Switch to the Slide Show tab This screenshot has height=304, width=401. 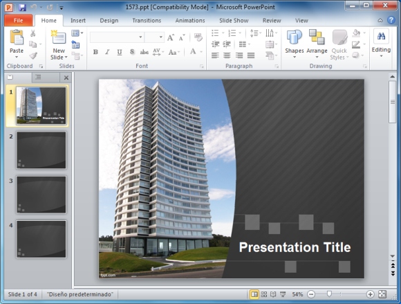(x=234, y=21)
